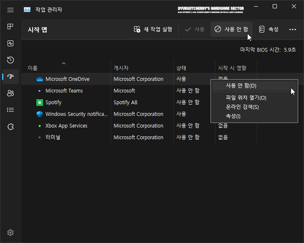Select the Spotify row name

53,103
